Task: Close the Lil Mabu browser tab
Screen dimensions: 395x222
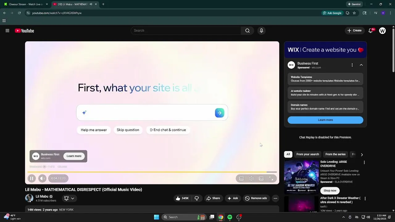Action: (x=96, y=4)
